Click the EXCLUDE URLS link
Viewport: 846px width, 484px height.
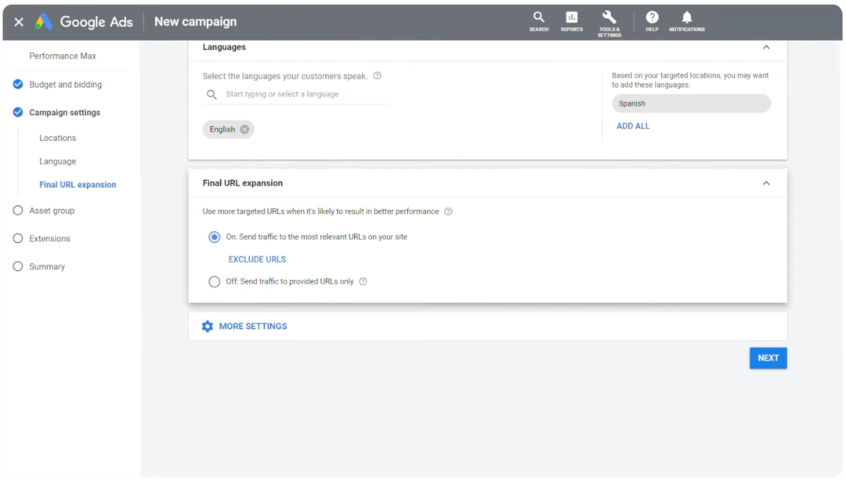[258, 259]
